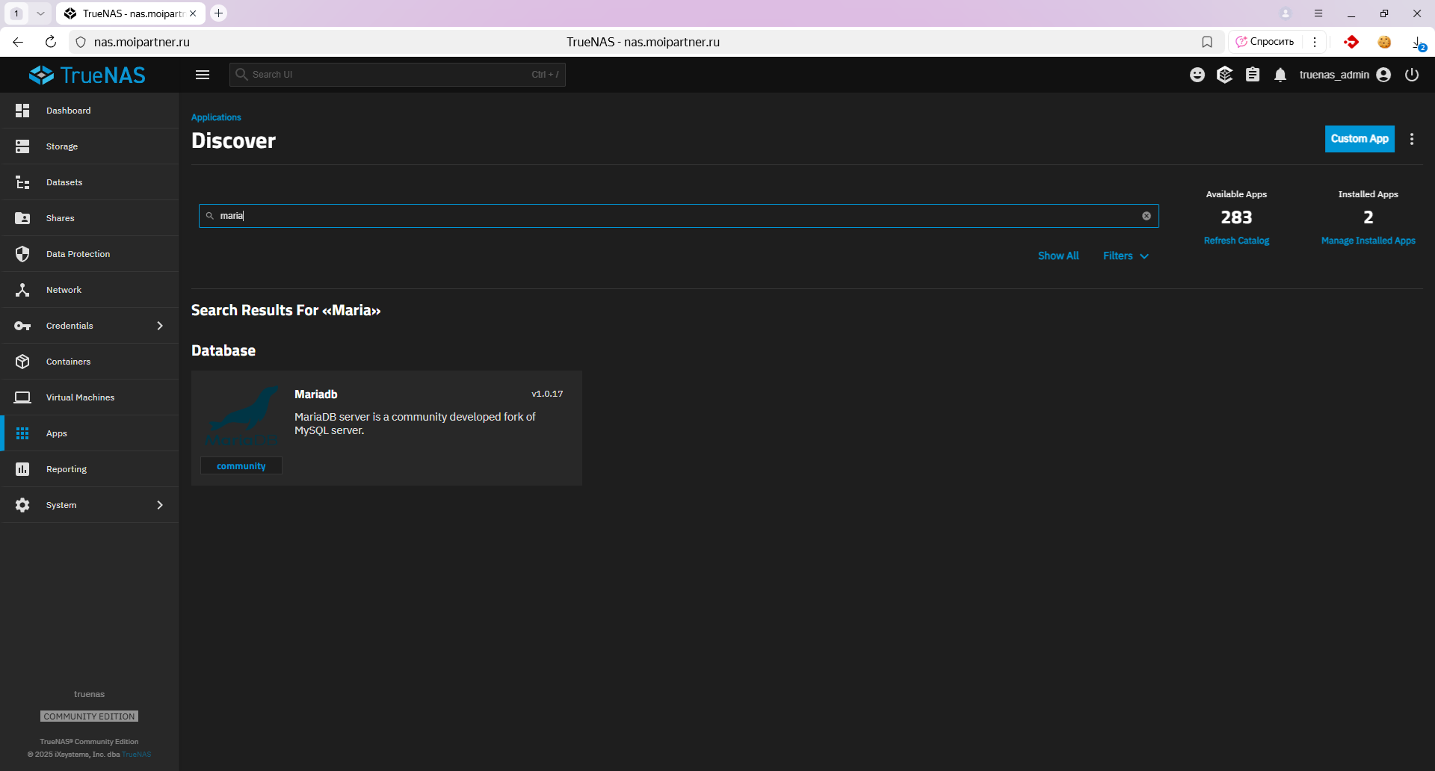Expand the Credentials submenu

coord(160,326)
